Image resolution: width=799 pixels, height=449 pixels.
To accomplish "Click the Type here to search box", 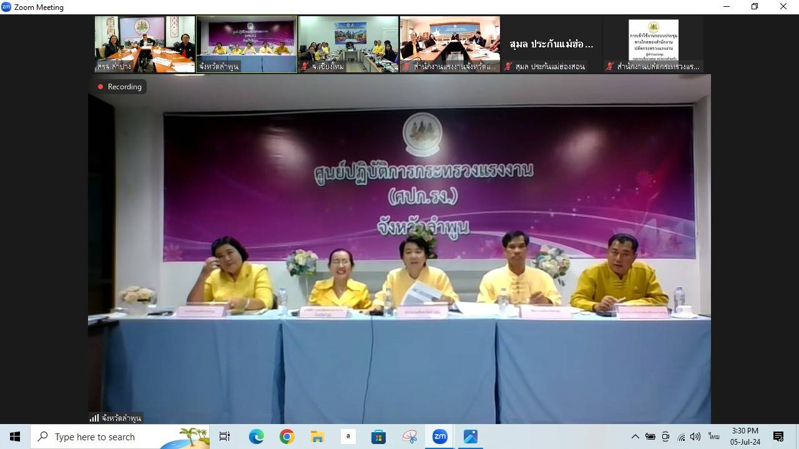I will click(106, 437).
